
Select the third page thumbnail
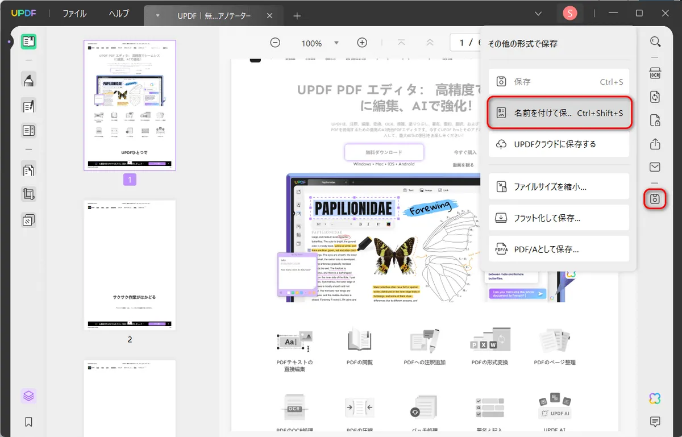point(130,398)
